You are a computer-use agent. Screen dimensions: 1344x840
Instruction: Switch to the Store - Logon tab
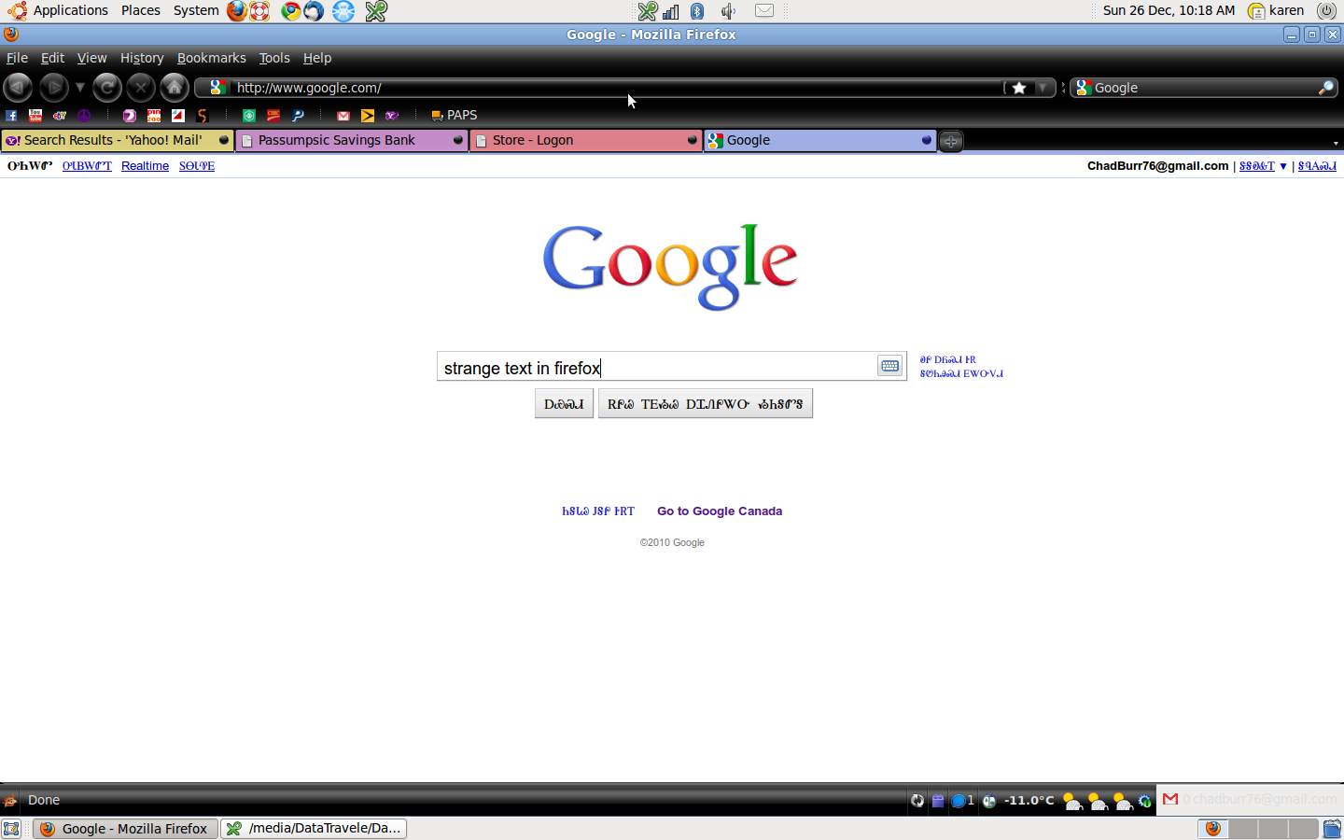click(x=586, y=140)
